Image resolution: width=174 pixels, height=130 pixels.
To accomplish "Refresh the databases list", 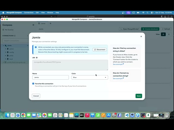I will pos(166,29).
